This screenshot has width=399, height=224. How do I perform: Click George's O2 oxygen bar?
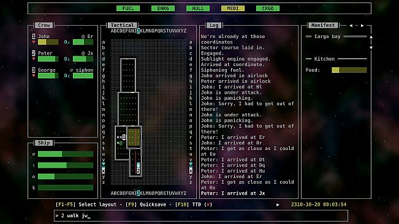click(x=83, y=75)
